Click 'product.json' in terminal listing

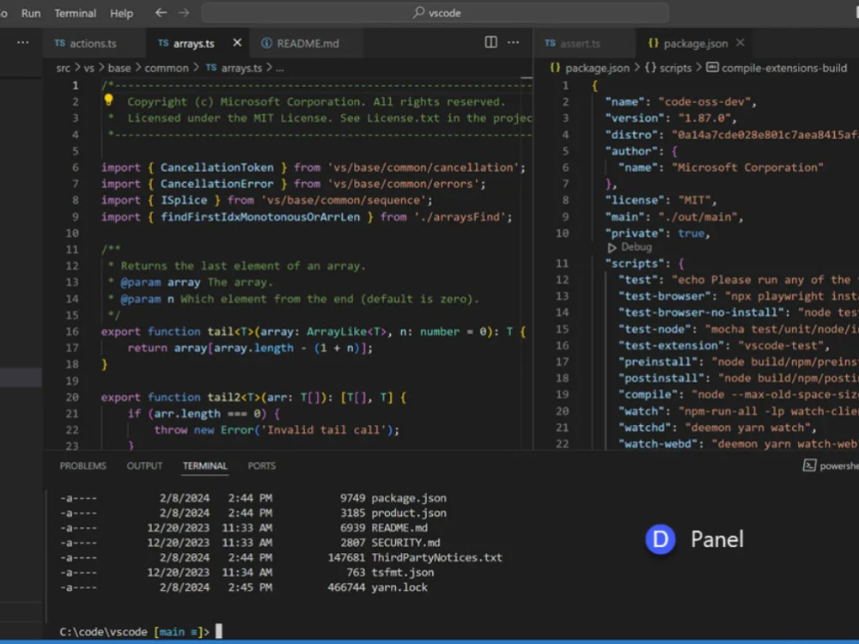pos(409,513)
